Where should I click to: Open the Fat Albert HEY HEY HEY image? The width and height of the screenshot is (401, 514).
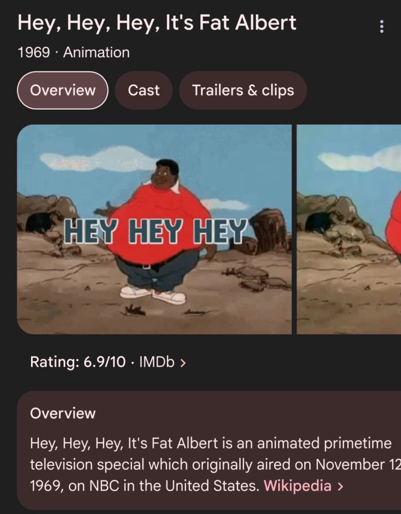pos(154,229)
